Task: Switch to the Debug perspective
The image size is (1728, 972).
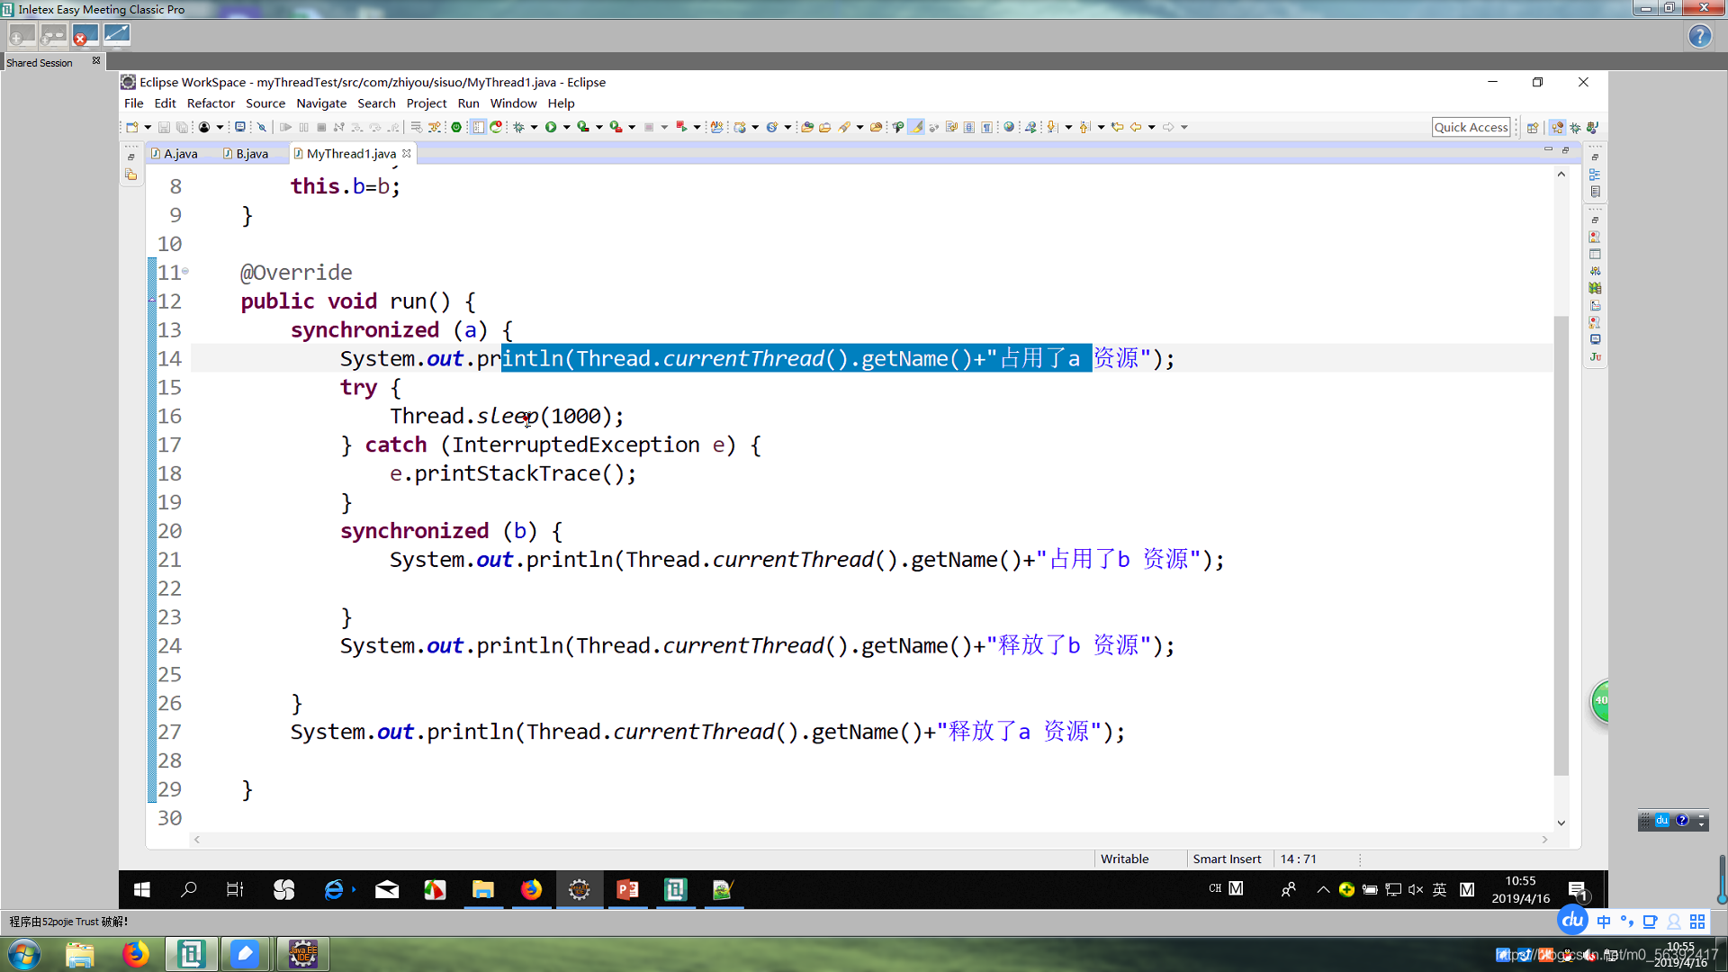Action: point(1575,127)
